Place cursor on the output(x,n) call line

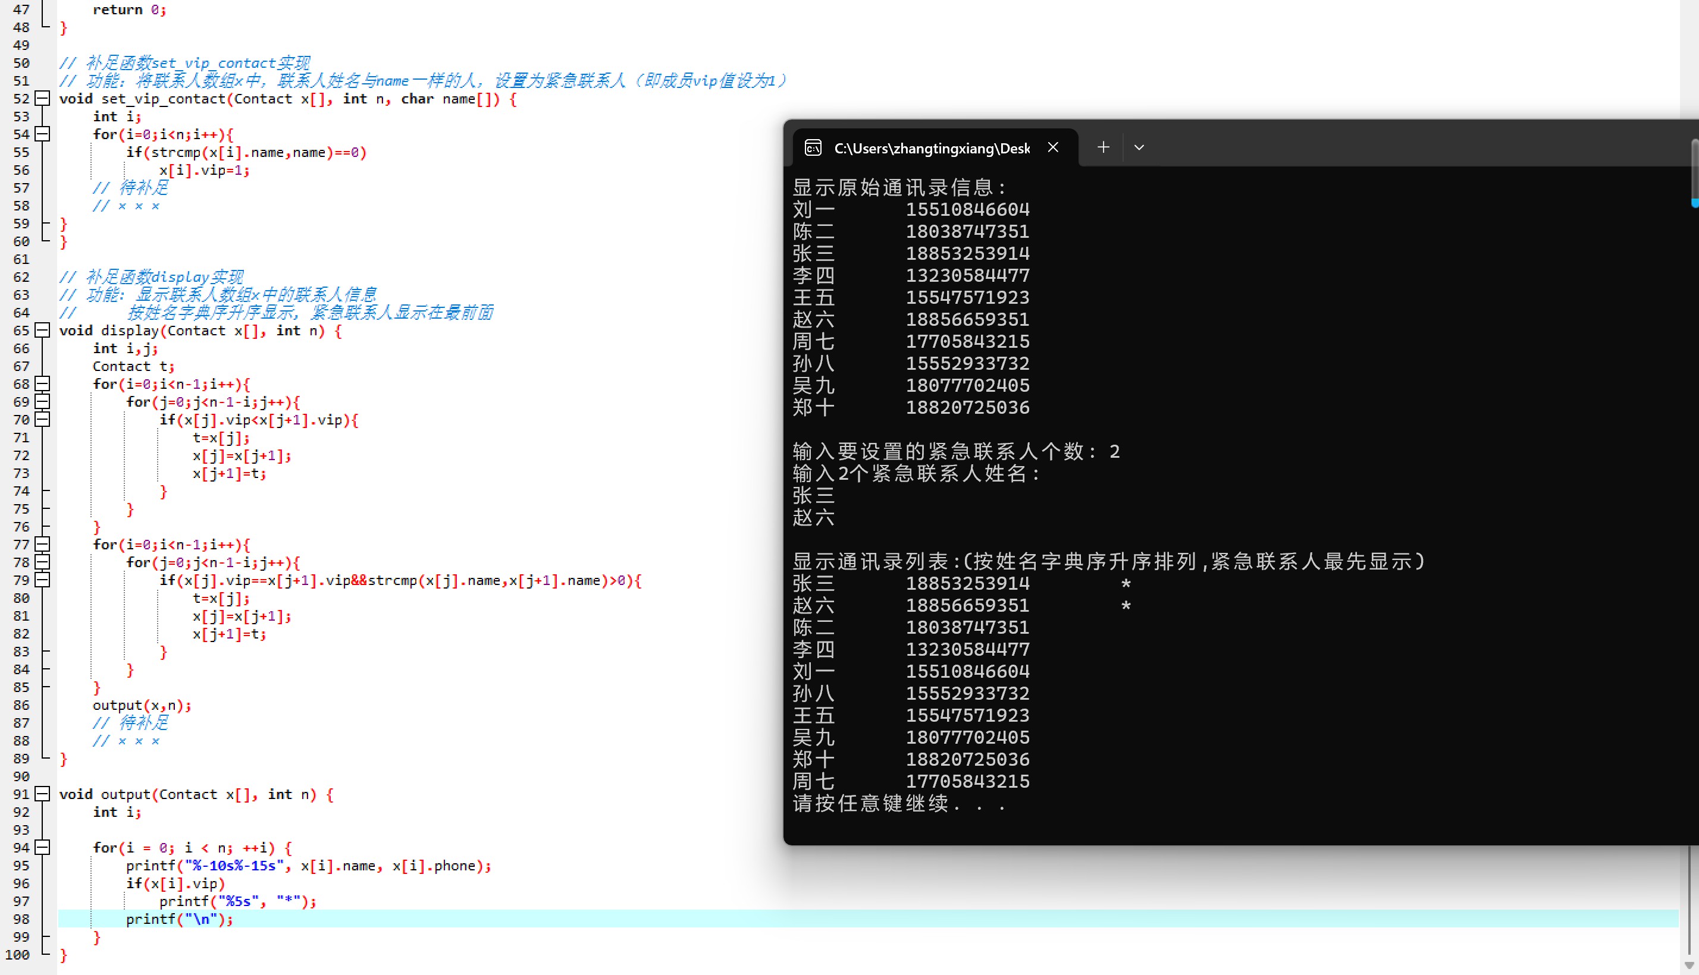(x=142, y=705)
